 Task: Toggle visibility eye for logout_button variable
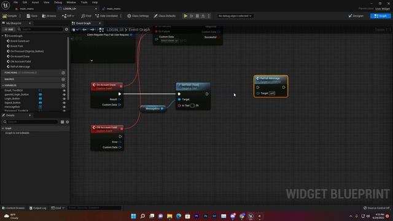click(x=64, y=103)
